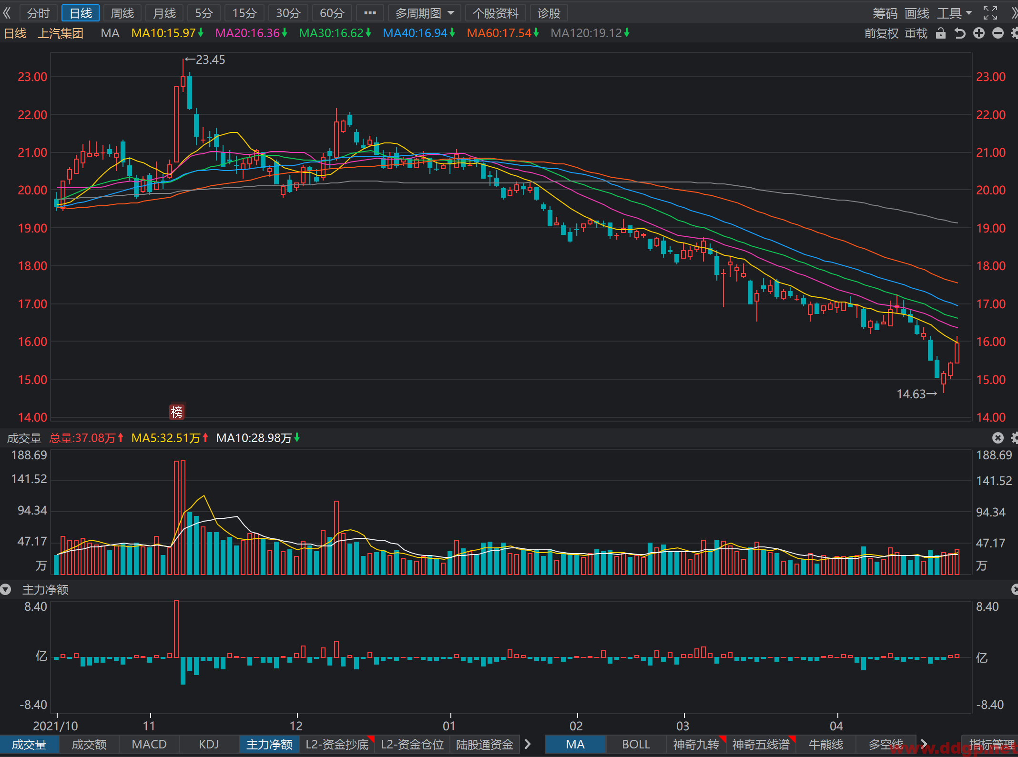The image size is (1018, 757).
Task: Select 成交量 indicator tab
Action: 30,744
